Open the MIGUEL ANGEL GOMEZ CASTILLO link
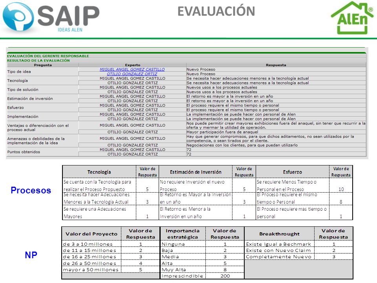 click(x=132, y=69)
